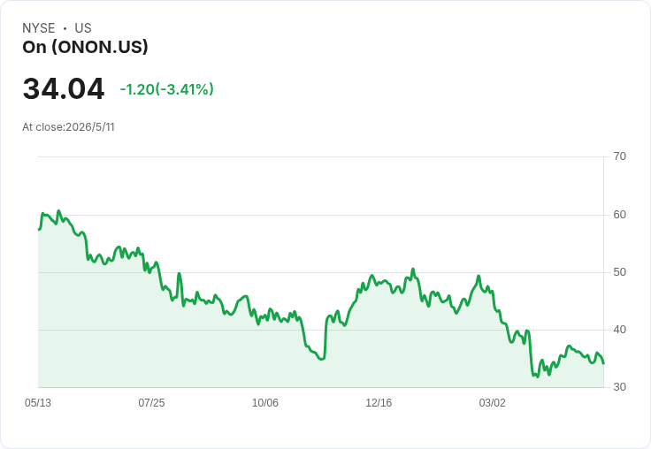Click the NYSE exchange label

[x=39, y=28]
